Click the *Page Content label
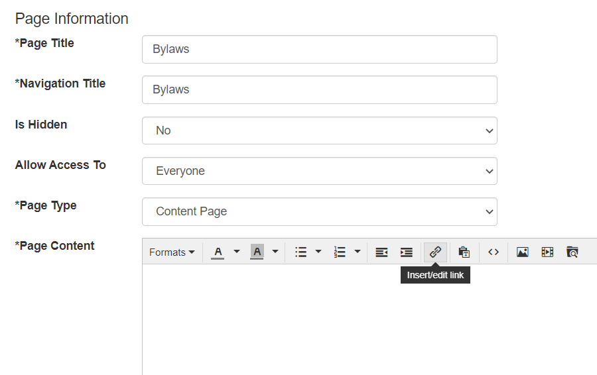597x375 pixels. [x=54, y=246]
